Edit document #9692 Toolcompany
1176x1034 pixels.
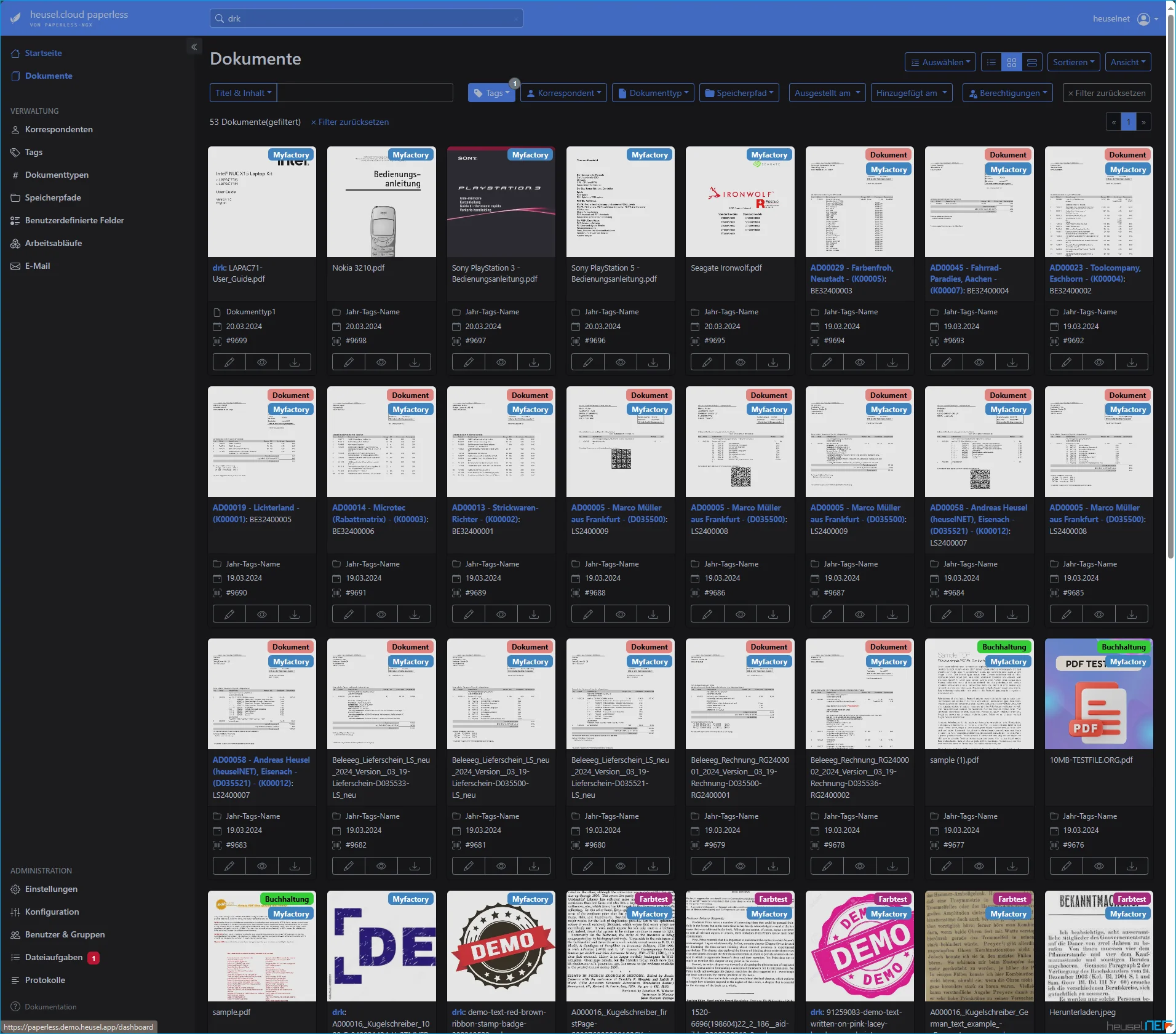point(1067,362)
